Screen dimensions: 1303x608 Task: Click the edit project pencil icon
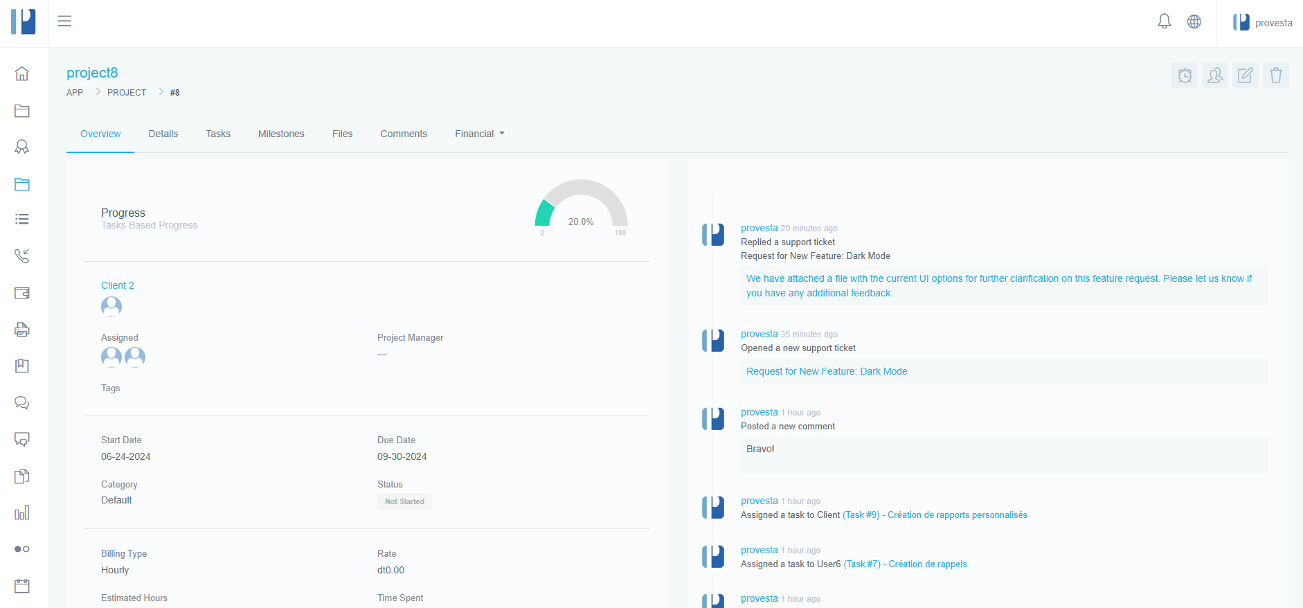coord(1245,75)
